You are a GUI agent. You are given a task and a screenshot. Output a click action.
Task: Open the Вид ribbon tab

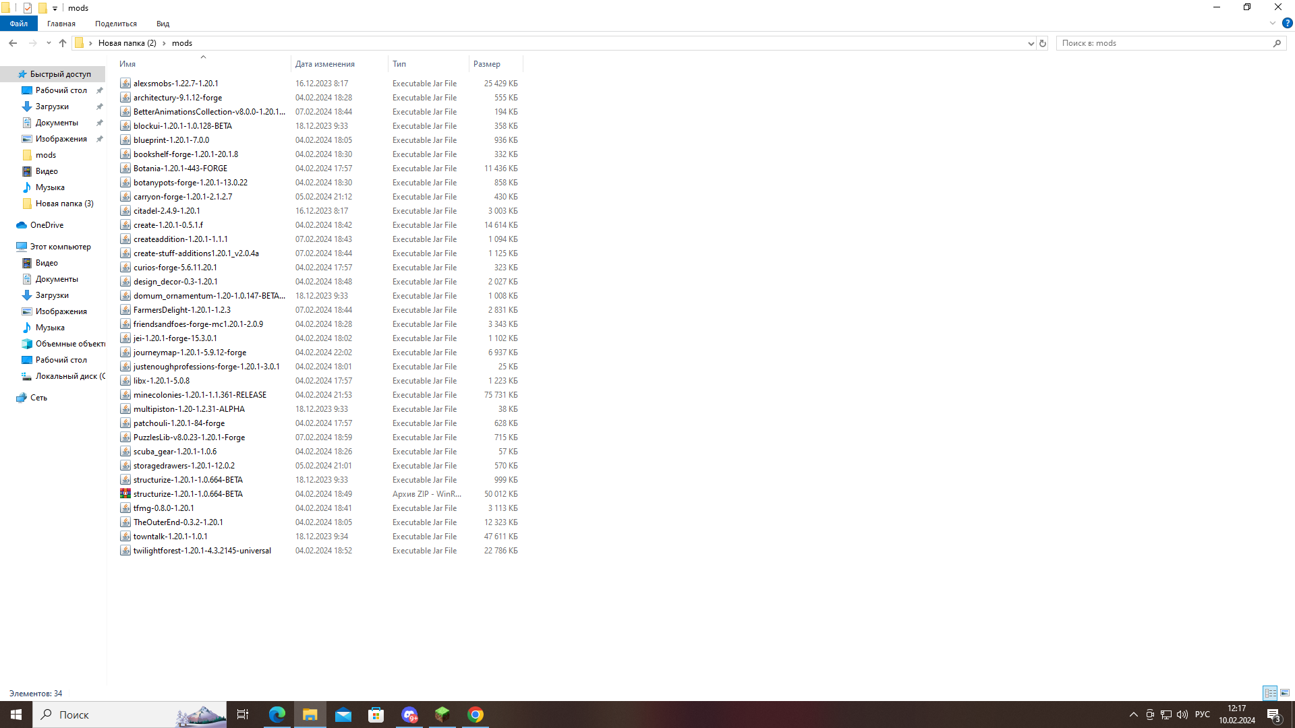click(163, 24)
